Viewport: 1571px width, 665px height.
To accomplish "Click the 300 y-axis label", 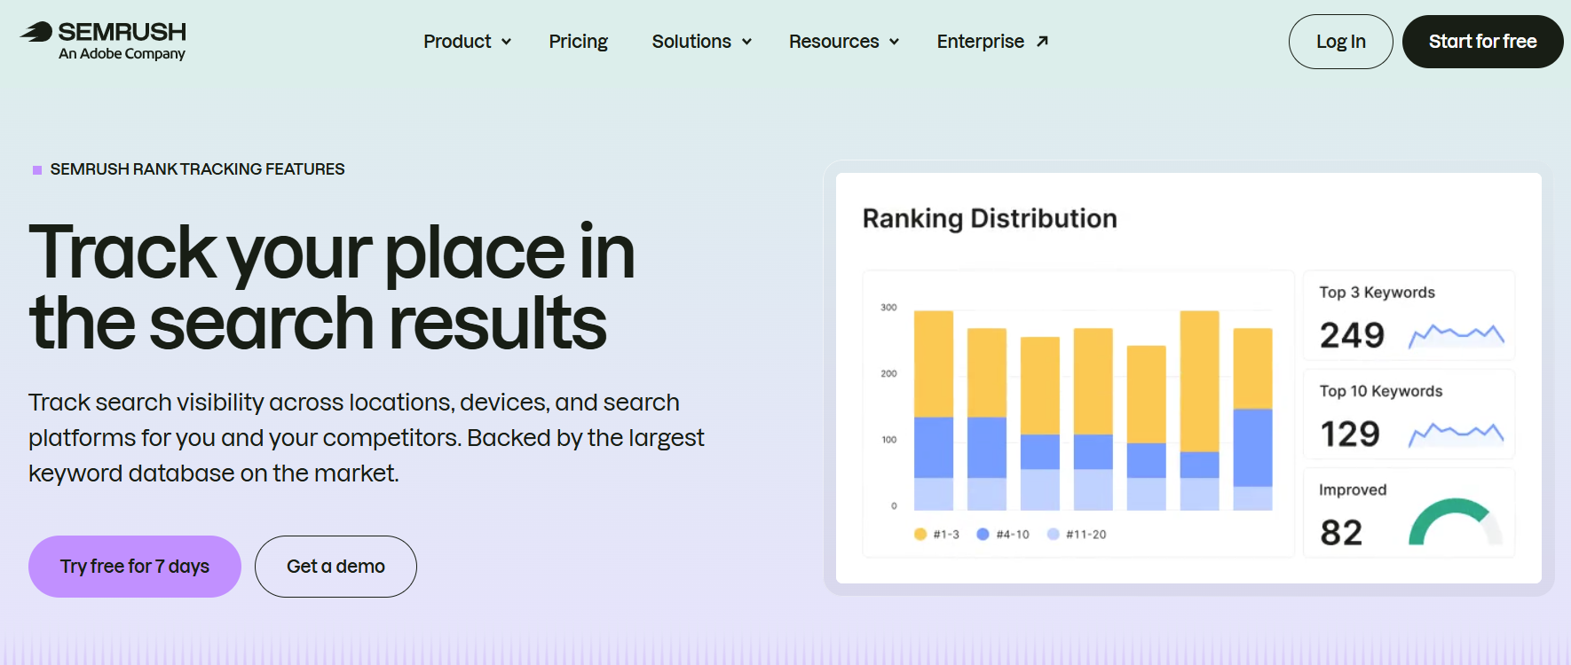I will 888,308.
